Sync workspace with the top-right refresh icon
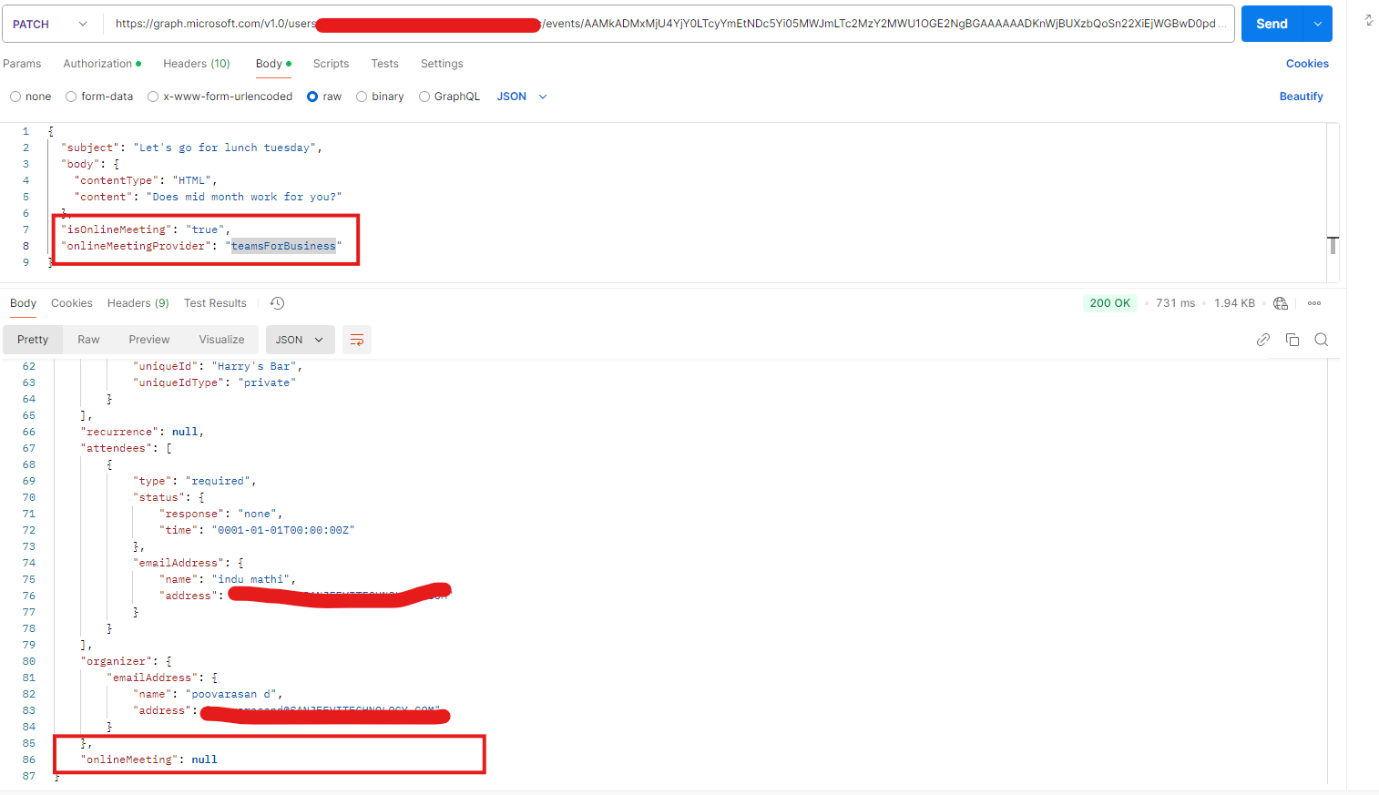The height and width of the screenshot is (795, 1379). pos(1368,20)
